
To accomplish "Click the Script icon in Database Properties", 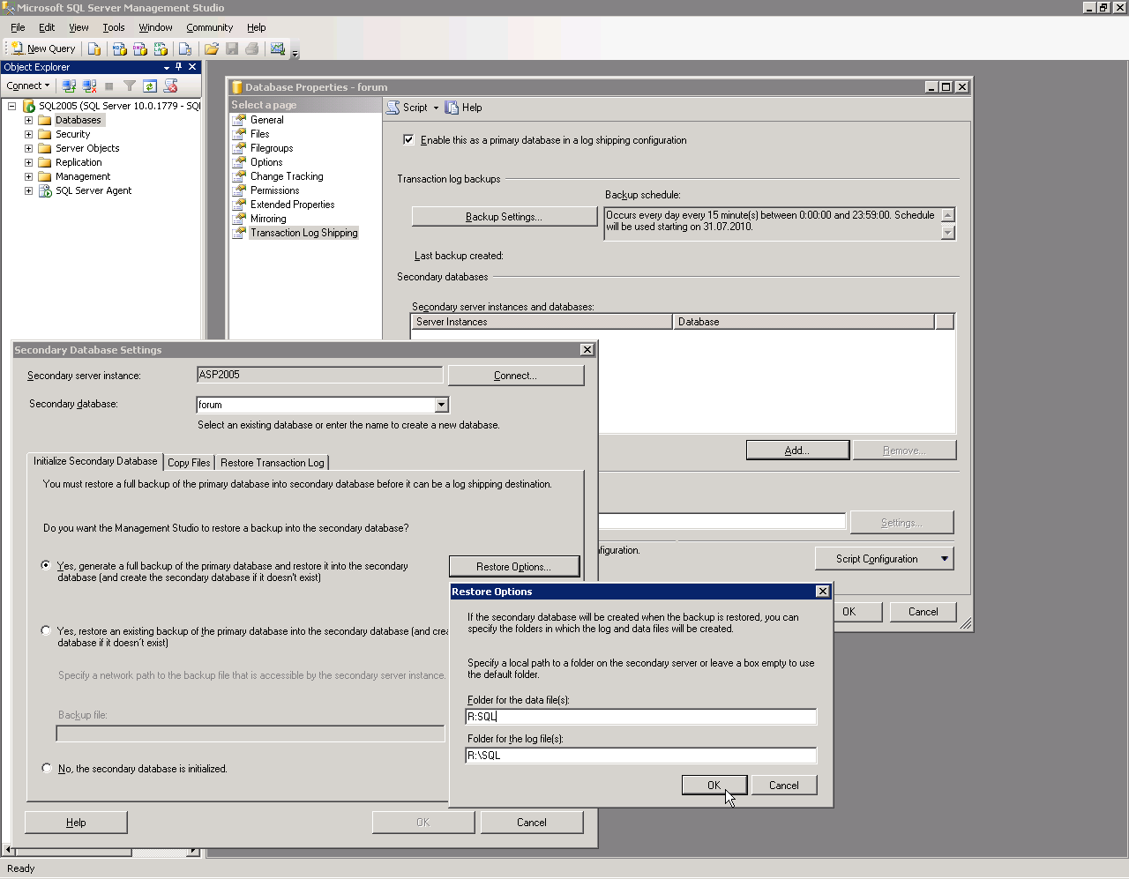I will [x=407, y=108].
